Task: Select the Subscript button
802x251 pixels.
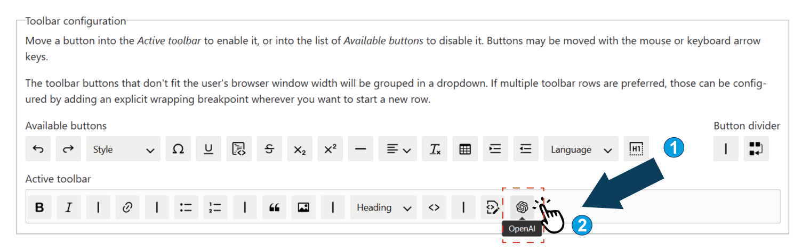Action: tap(300, 149)
